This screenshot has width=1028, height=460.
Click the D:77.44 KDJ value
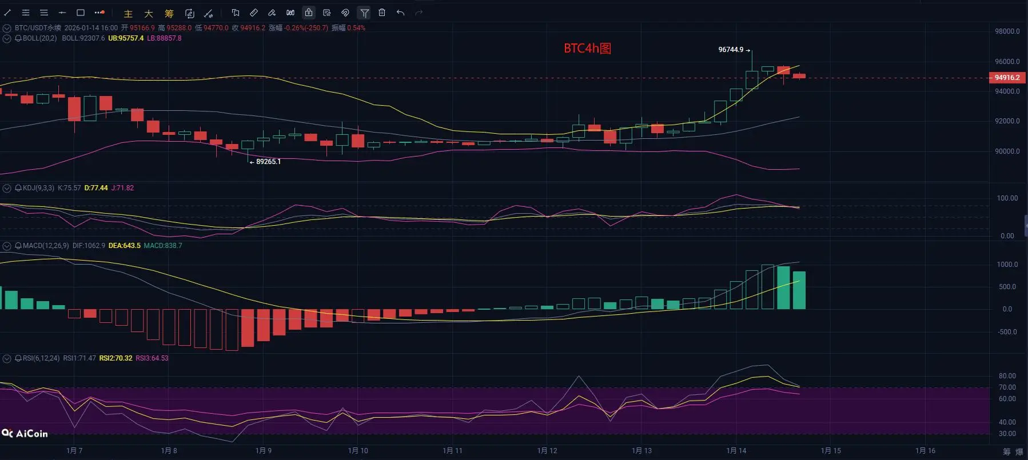click(x=96, y=188)
